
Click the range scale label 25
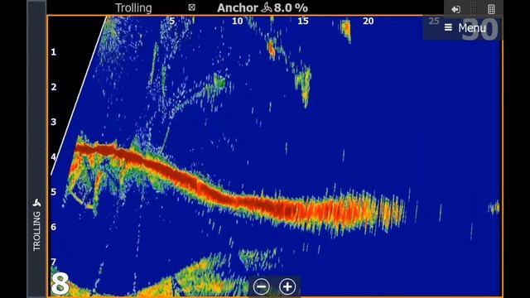point(434,22)
